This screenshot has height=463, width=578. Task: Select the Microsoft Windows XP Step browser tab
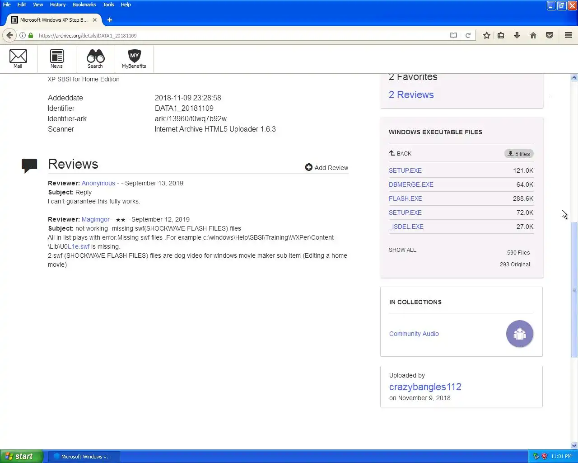(x=54, y=20)
